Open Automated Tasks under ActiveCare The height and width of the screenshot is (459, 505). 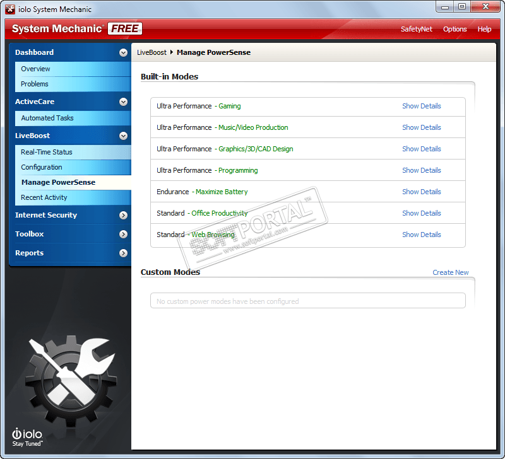[x=73, y=118]
